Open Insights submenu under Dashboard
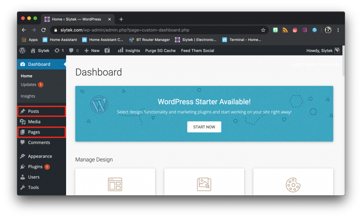 (28, 96)
